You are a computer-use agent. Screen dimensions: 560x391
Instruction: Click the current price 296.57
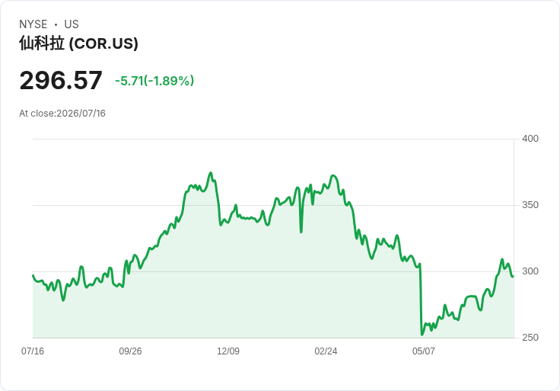pos(61,81)
